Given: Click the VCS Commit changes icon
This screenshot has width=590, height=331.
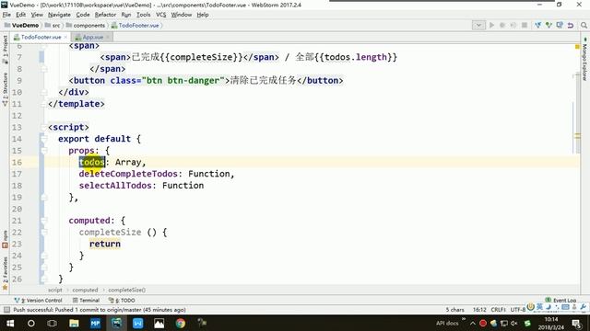Looking at the screenshot, I should (x=549, y=25).
